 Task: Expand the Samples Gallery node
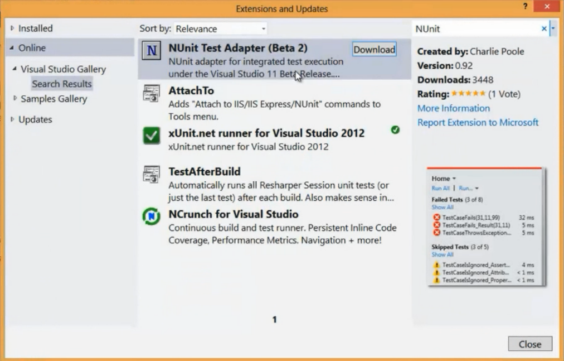click(14, 98)
